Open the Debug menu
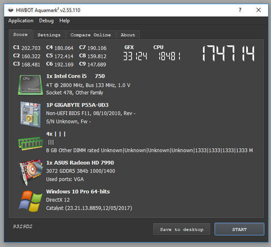 (46, 21)
